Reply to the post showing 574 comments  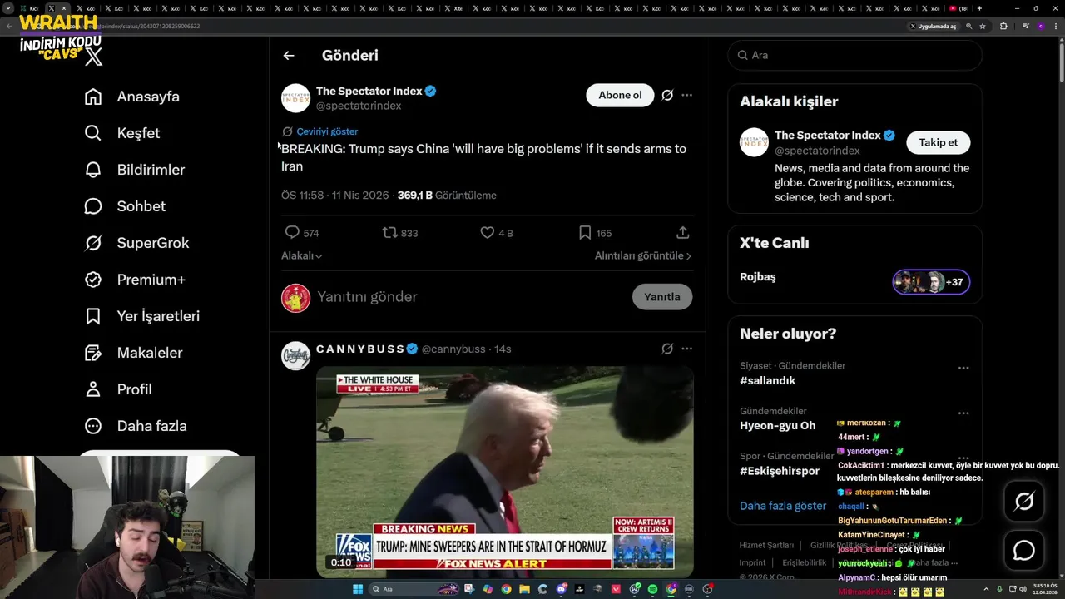point(301,233)
